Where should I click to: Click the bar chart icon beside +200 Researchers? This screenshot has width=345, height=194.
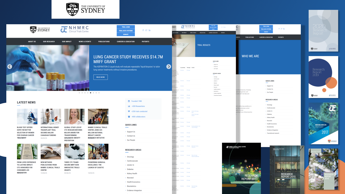pyautogui.click(x=129, y=106)
